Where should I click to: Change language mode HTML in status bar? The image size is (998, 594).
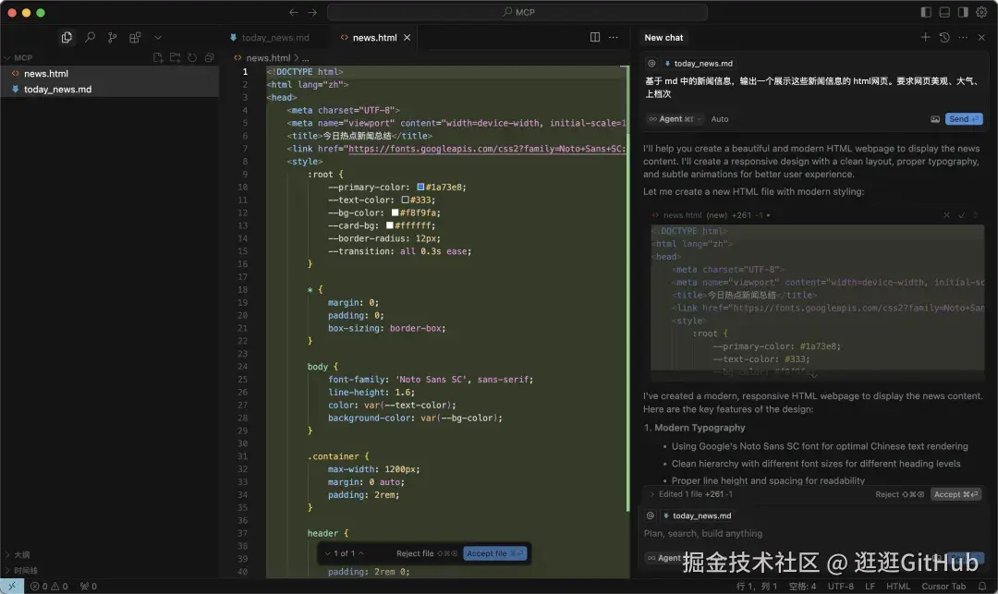[898, 587]
